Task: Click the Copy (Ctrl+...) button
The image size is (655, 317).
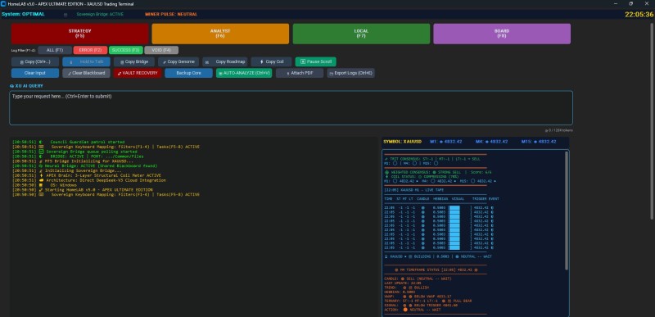Action: click(35, 61)
